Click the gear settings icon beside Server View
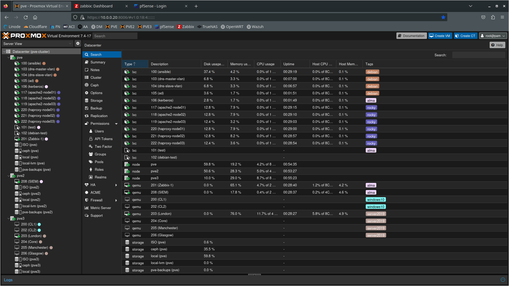The image size is (509, 286). pos(78,44)
